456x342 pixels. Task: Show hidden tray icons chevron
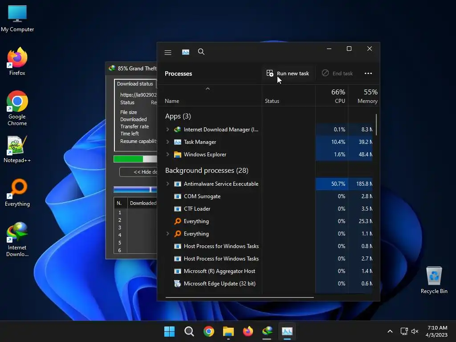coord(390,331)
